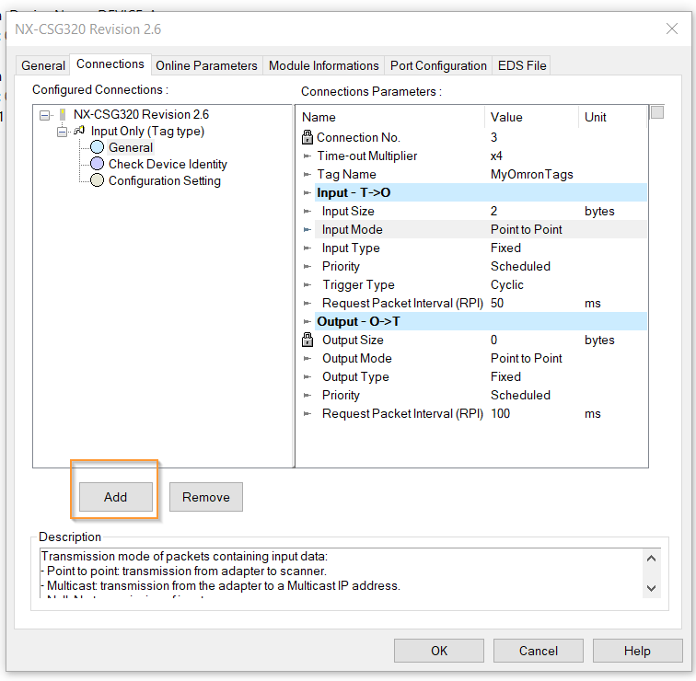Click arrow icon beside Input - T->O header
Viewport: 696px width, 681px height.
pyautogui.click(x=307, y=192)
